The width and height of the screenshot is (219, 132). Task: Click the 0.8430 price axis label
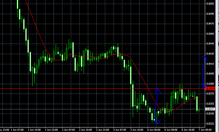(210, 54)
